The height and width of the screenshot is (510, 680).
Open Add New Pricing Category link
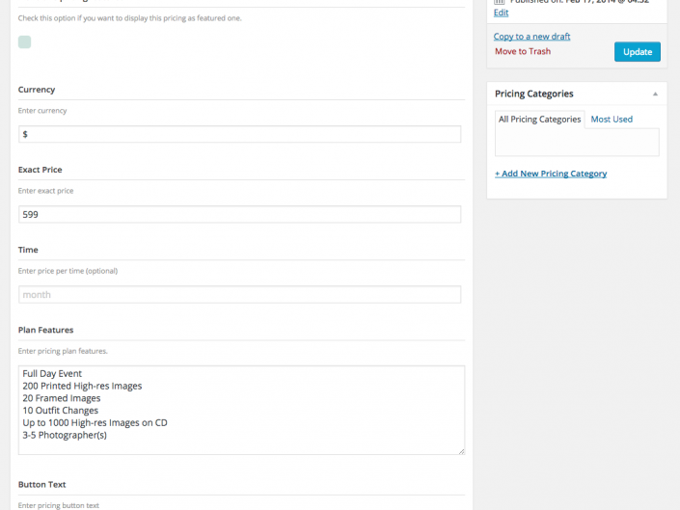[x=551, y=174]
